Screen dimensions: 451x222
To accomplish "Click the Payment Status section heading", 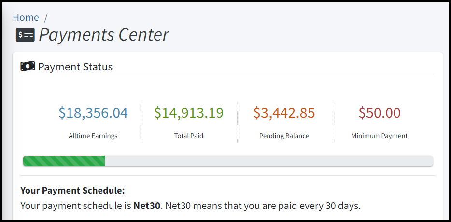I will click(x=75, y=67).
